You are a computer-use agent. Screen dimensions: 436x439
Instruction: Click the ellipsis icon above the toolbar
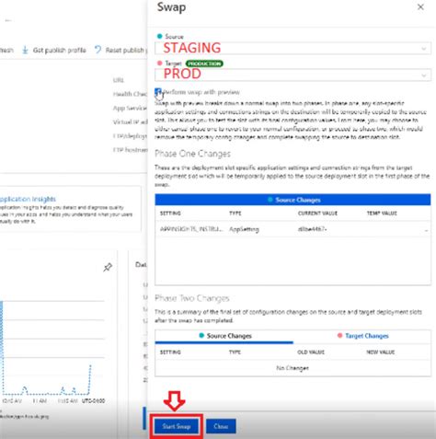[x=8, y=20]
